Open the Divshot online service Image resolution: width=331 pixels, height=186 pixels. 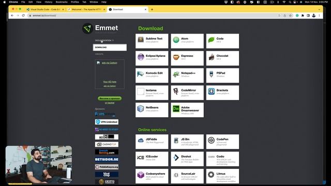tap(187, 159)
